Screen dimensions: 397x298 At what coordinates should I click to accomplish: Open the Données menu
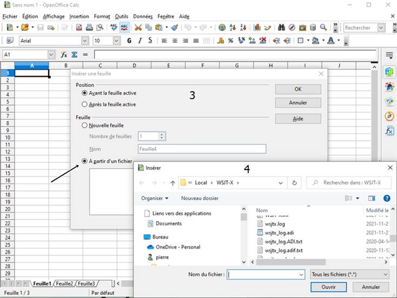click(143, 16)
